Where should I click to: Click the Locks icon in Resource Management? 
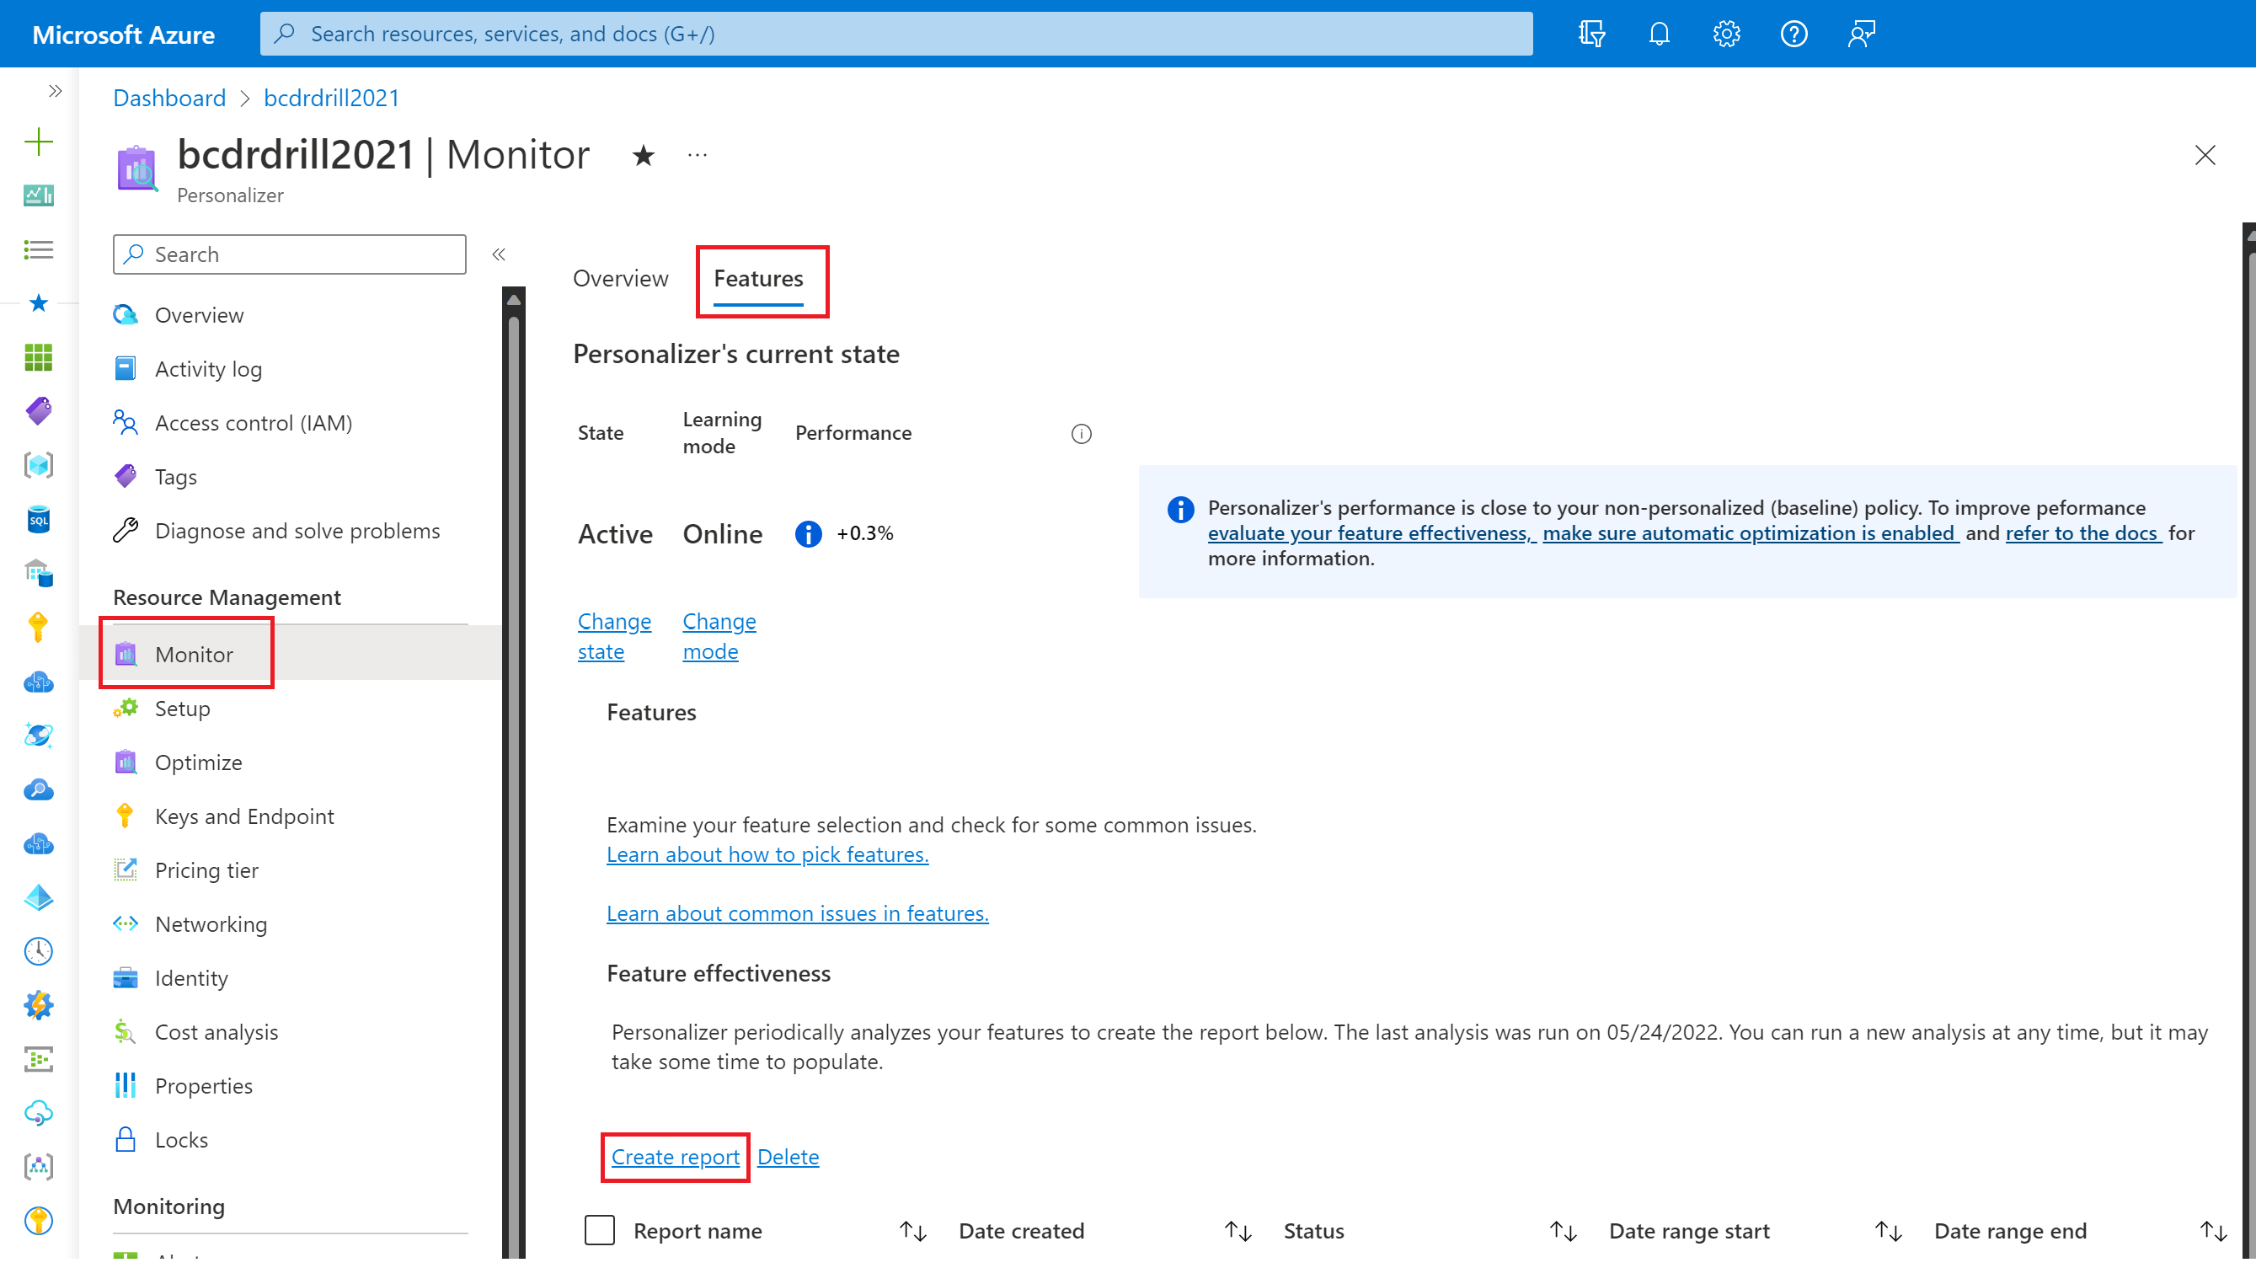(127, 1139)
